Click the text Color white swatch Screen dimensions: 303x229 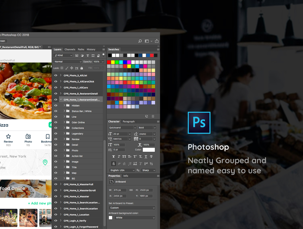[x=149, y=150]
